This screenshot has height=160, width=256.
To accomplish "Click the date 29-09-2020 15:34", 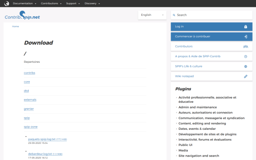I will coord(38,143).
